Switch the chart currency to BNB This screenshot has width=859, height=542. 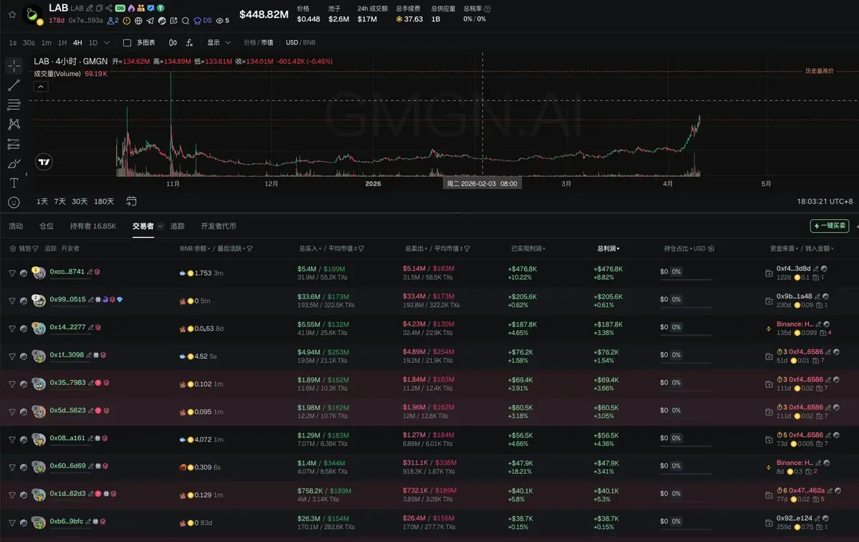(309, 43)
